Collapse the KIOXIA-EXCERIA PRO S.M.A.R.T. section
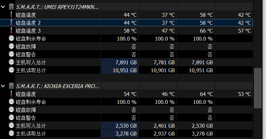This screenshot has width=266, height=139. [x=3, y=86]
